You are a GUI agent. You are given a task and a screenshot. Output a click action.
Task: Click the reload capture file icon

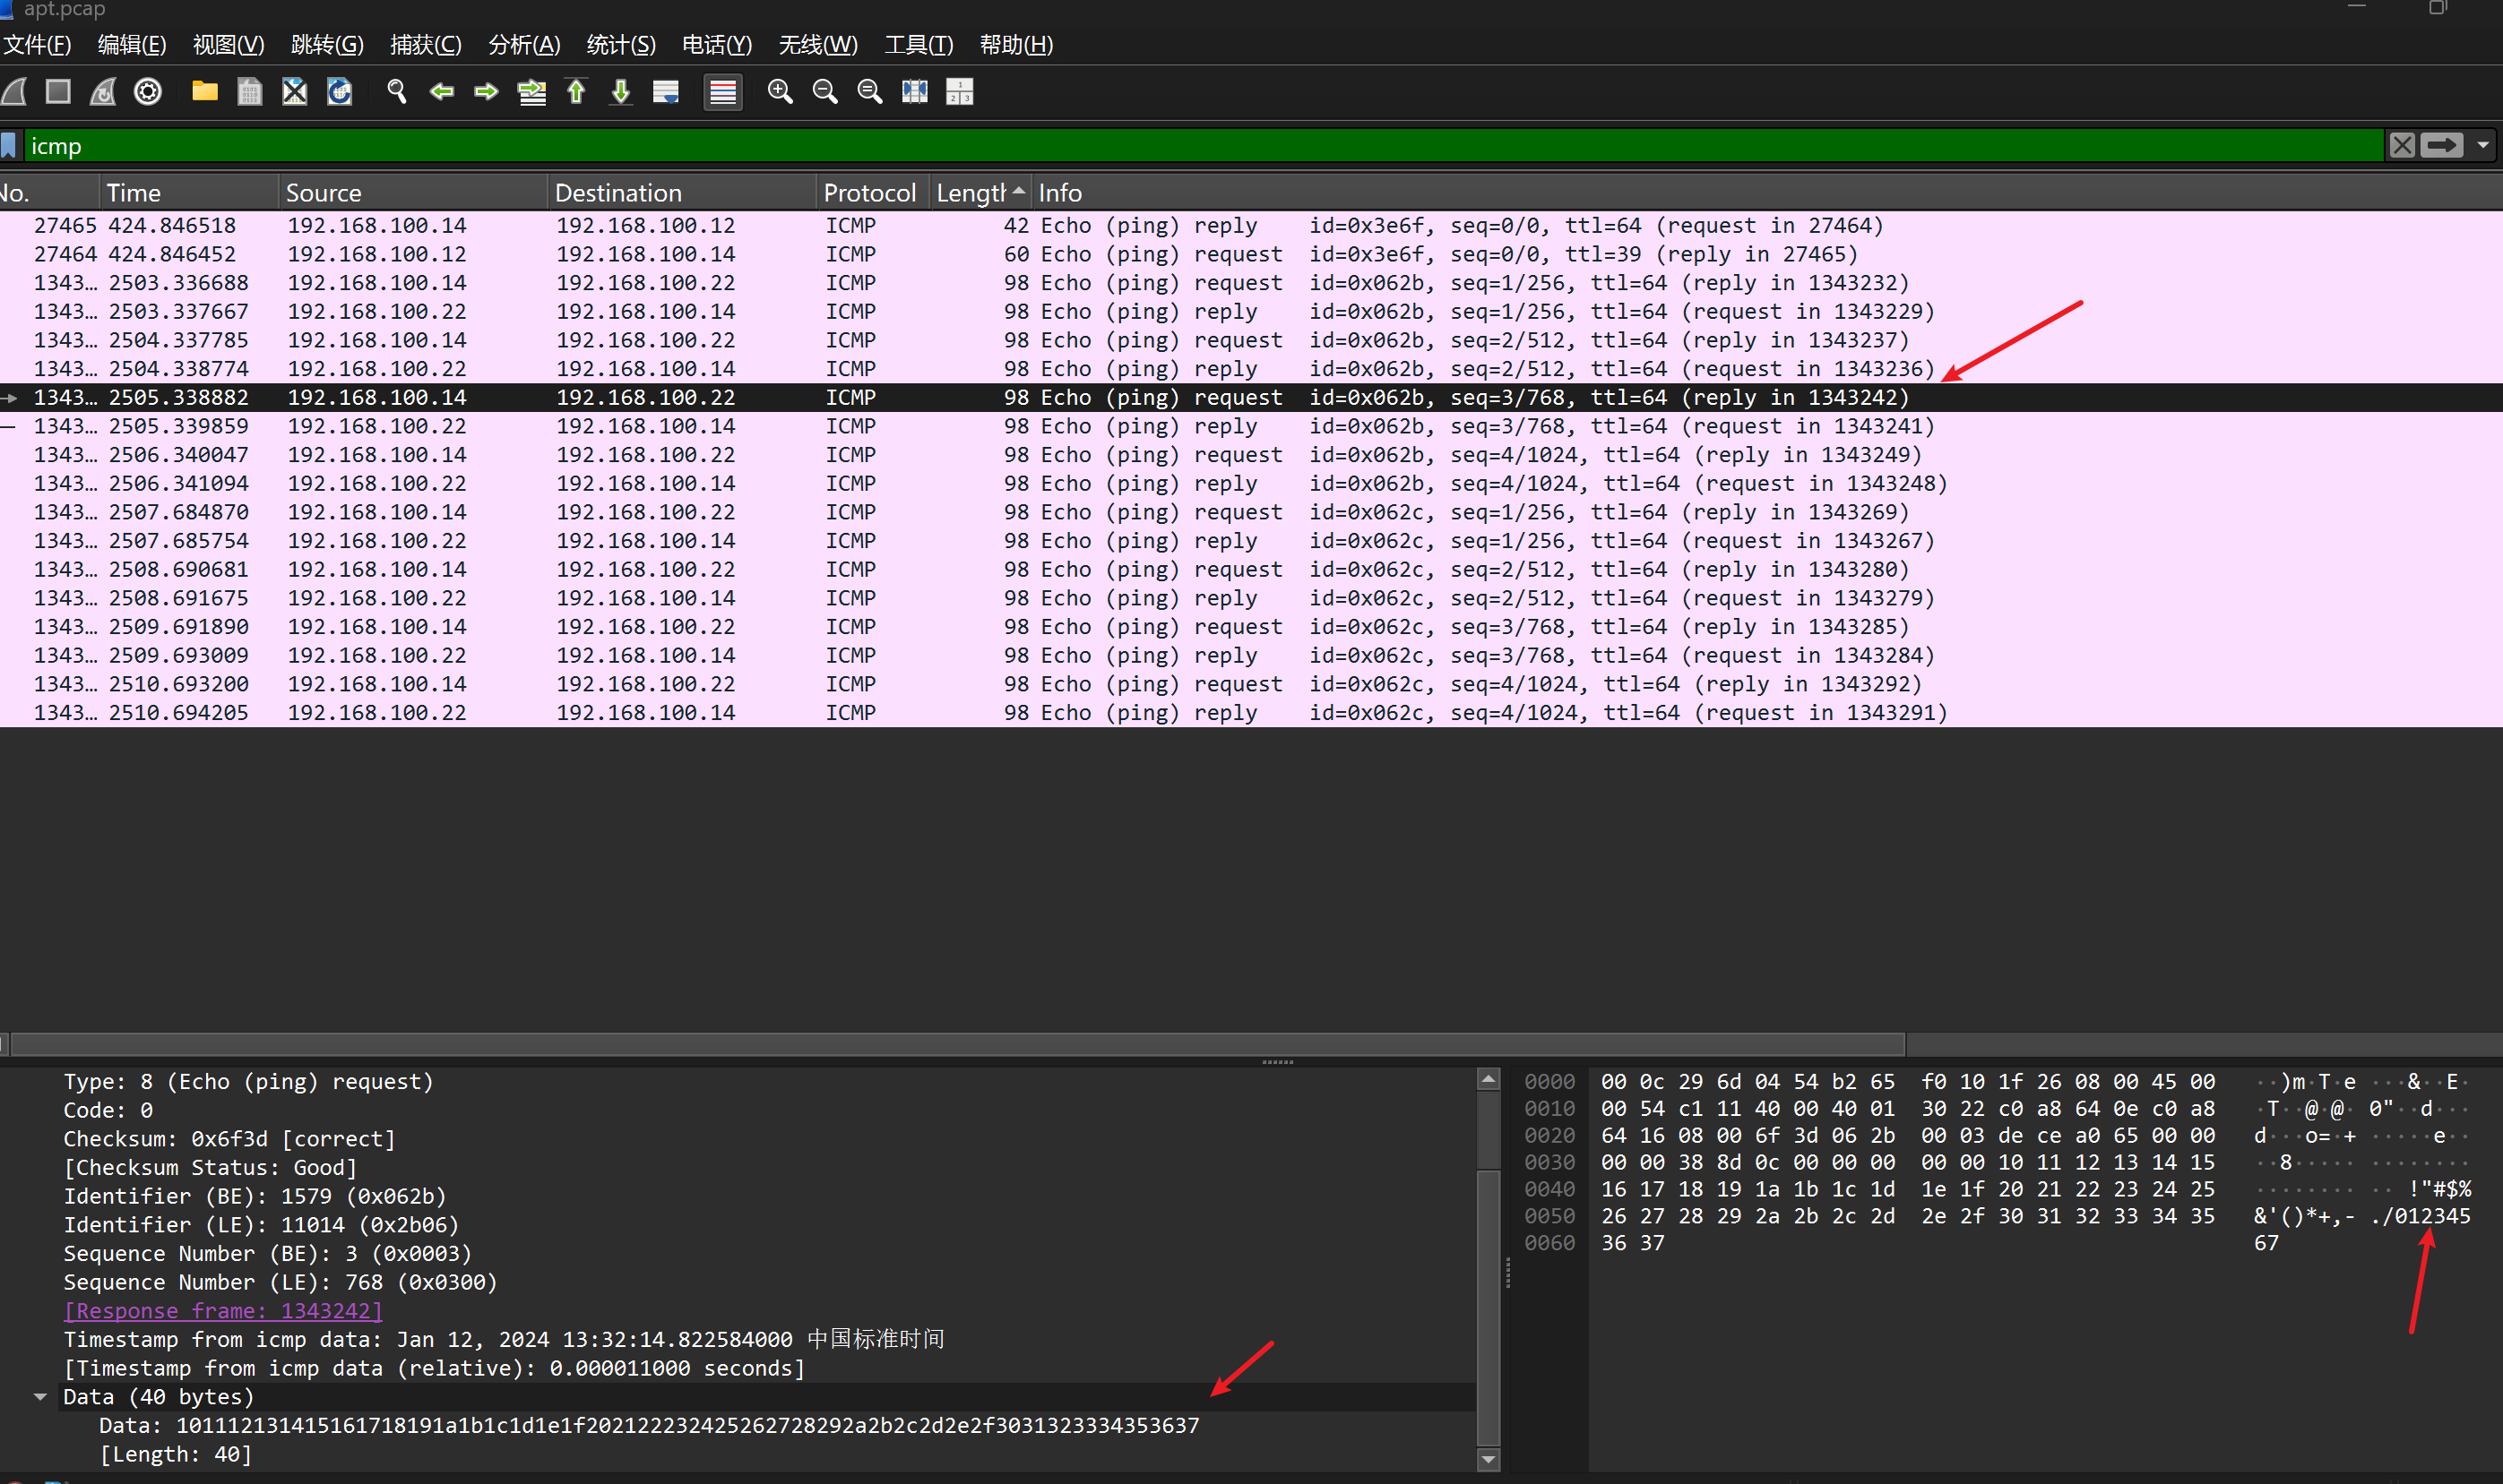click(x=341, y=92)
